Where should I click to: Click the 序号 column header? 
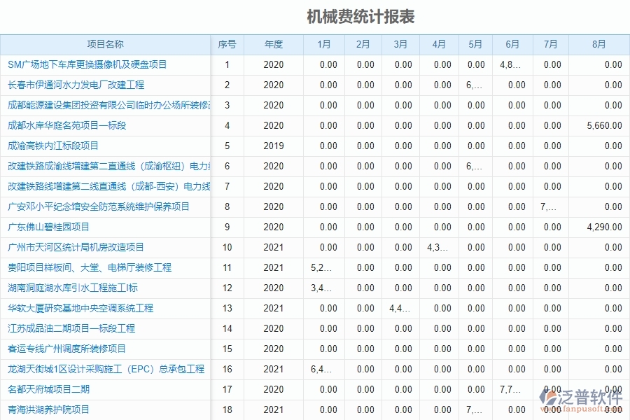coord(227,44)
